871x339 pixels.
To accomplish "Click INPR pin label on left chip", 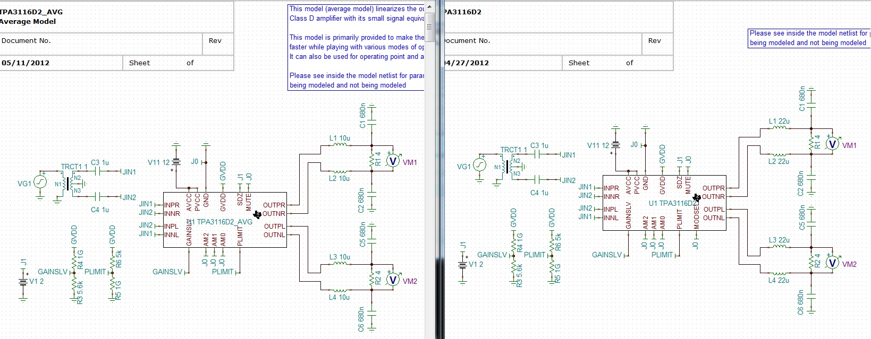I will pos(172,205).
